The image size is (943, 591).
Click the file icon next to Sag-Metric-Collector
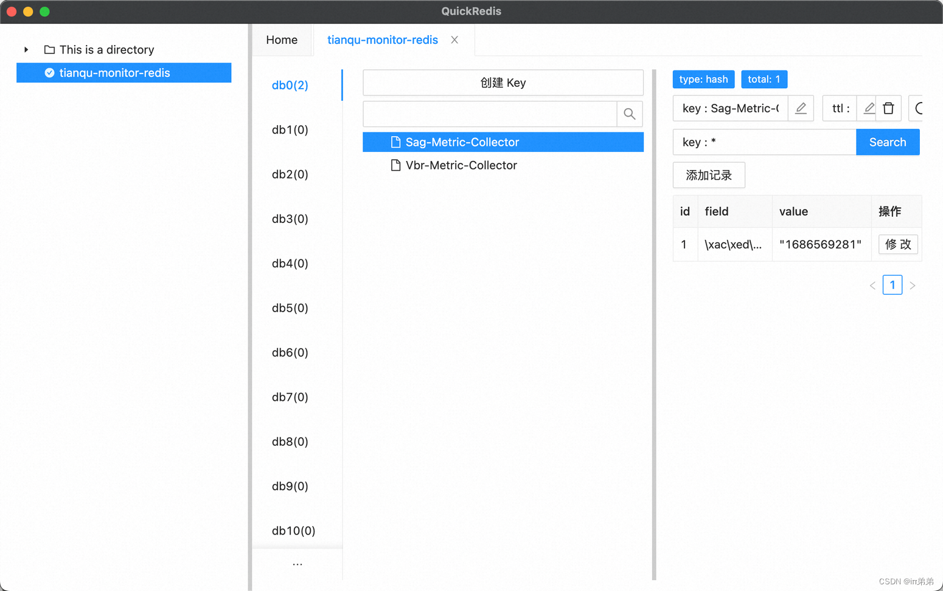(x=395, y=142)
